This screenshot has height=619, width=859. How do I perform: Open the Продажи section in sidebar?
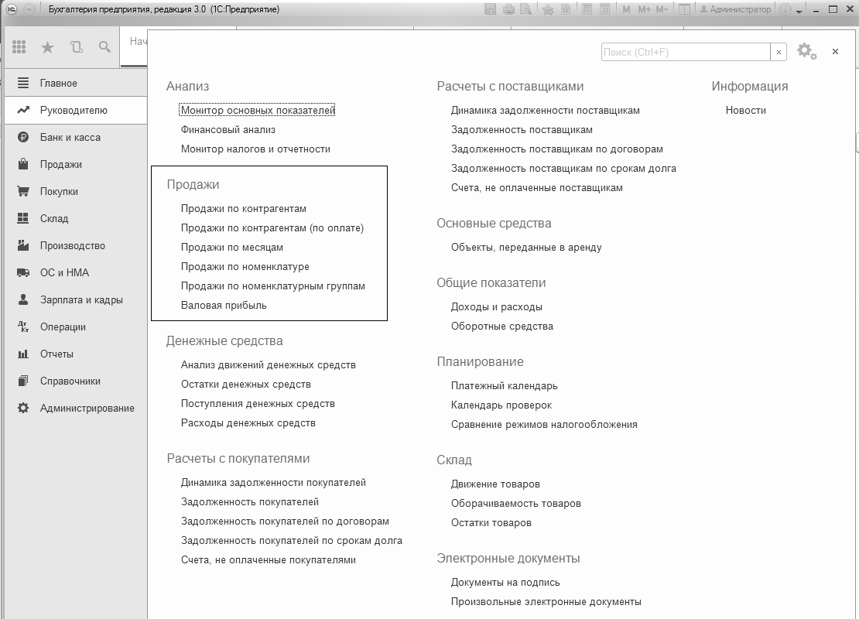(76, 164)
